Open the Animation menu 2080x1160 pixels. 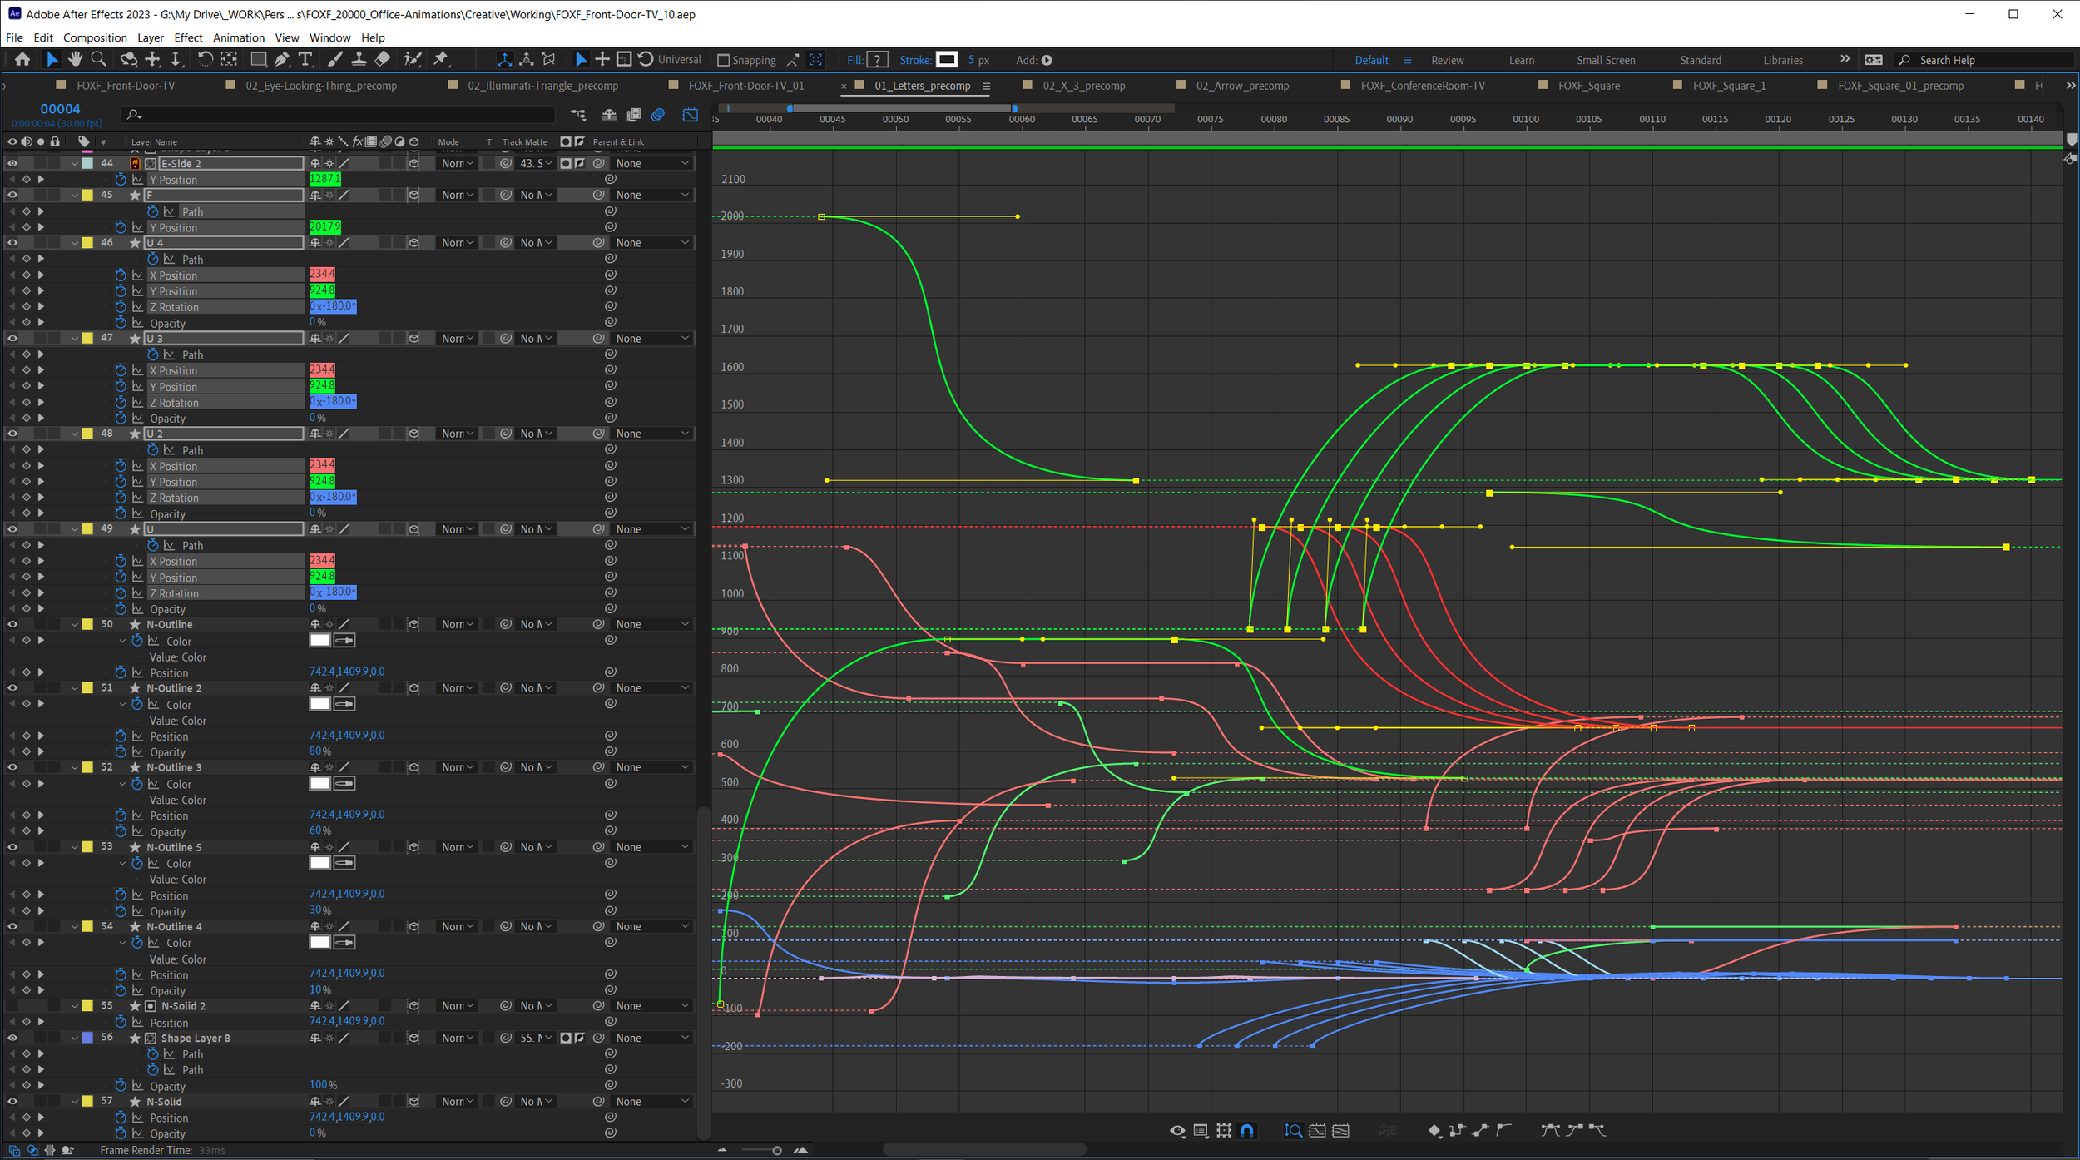pyautogui.click(x=239, y=37)
